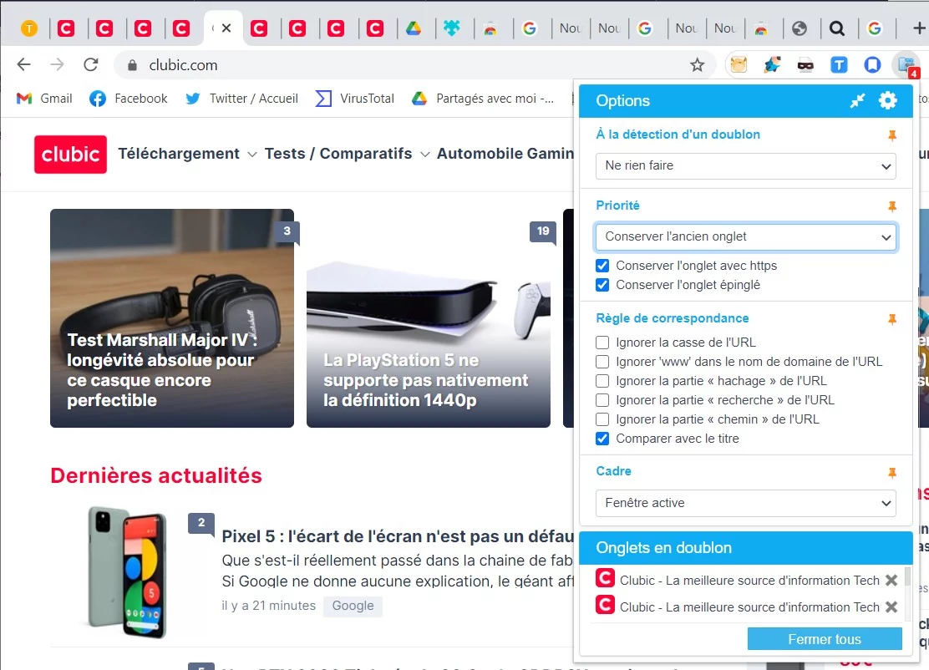Close the active tab with its X
The image size is (929, 670).
coord(226,28)
